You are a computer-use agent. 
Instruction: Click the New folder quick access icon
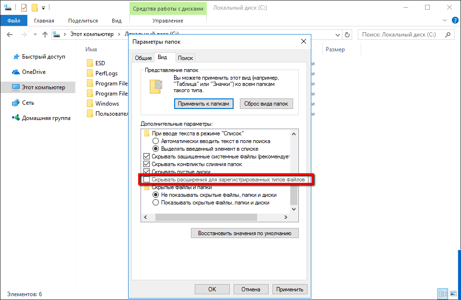pos(35,8)
